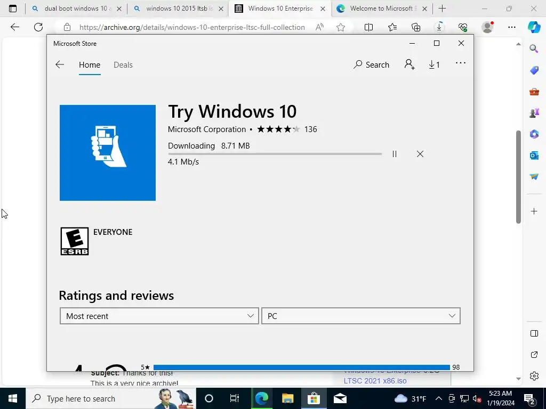
Task: Add a sidebar app with plus
Action: tap(534, 211)
